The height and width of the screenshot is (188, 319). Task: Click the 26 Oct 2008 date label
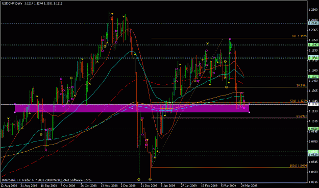(88, 186)
